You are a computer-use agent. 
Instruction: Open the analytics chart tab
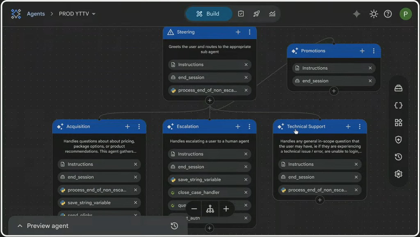pyautogui.click(x=272, y=14)
